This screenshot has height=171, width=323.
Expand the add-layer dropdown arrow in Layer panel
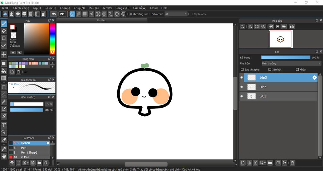tap(265, 163)
